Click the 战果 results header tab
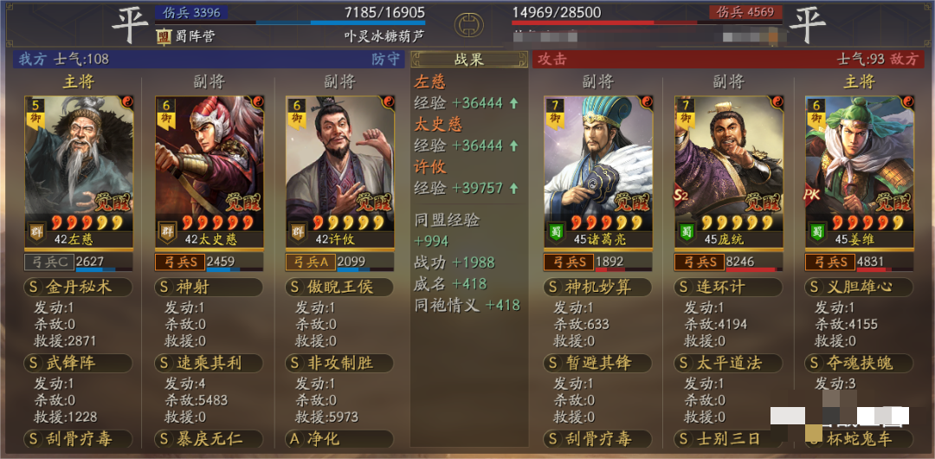935x459 pixels. coord(468,60)
